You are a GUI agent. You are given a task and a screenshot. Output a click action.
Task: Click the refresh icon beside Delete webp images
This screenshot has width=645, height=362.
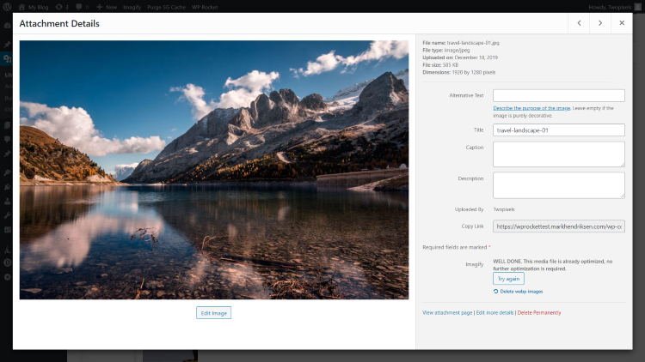tap(495, 292)
